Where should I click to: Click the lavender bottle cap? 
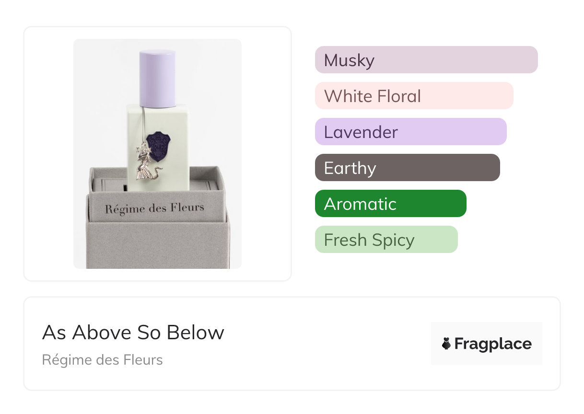[157, 78]
